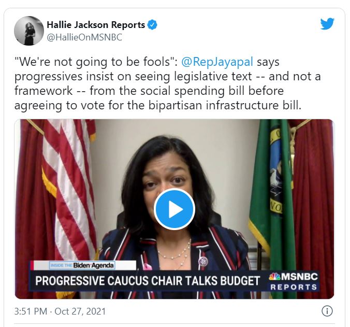Click the blue verified checkmark badge

(x=152, y=25)
